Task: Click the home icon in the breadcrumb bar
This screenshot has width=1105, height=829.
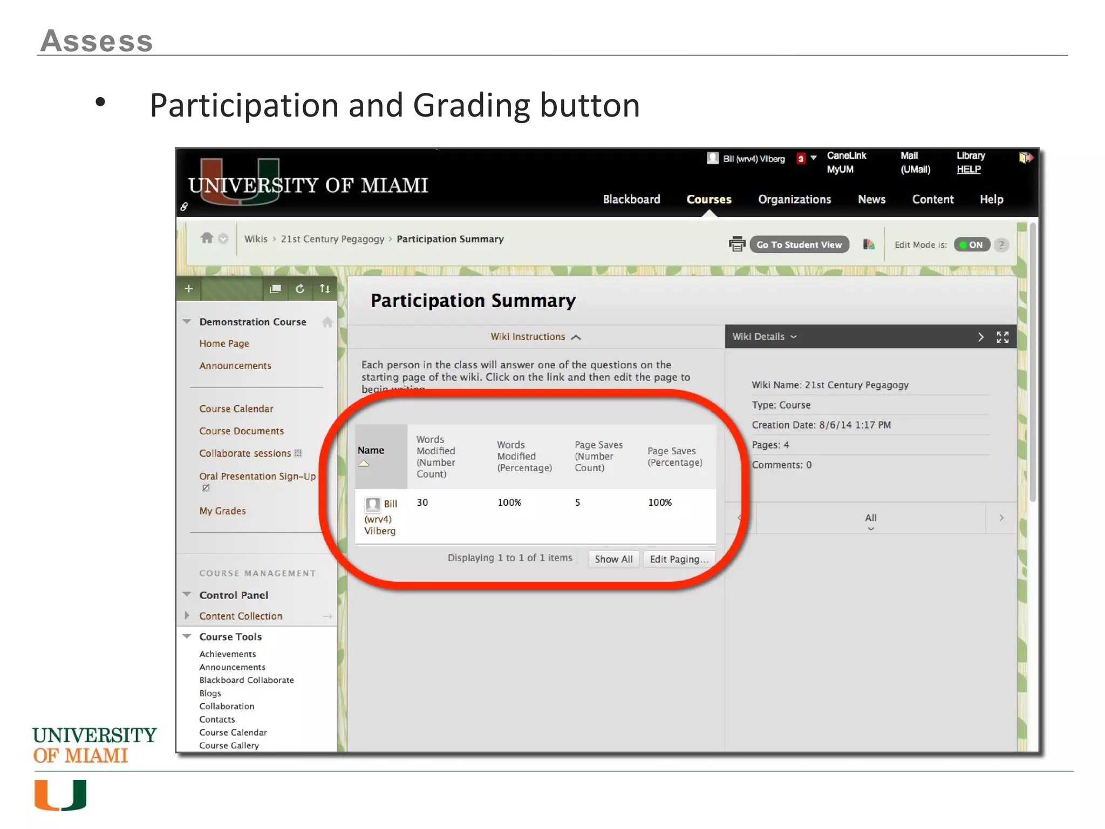Action: click(x=207, y=238)
